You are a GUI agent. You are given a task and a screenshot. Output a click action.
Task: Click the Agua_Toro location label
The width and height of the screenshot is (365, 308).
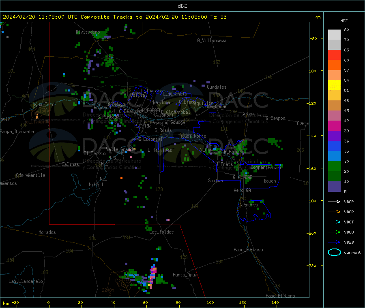point(43,104)
